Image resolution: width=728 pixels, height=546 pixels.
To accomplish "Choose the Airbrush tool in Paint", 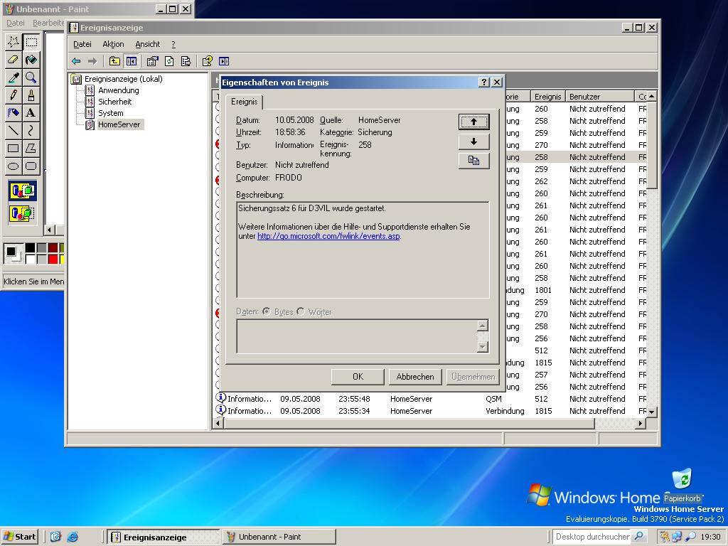I will coord(14,113).
